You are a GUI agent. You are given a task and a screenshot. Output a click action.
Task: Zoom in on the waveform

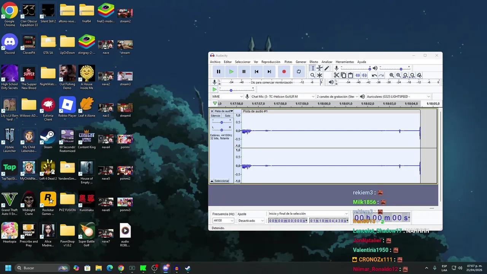tap(392, 75)
